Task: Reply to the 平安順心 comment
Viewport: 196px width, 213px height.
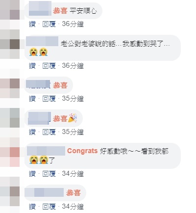Action: coord(49,24)
